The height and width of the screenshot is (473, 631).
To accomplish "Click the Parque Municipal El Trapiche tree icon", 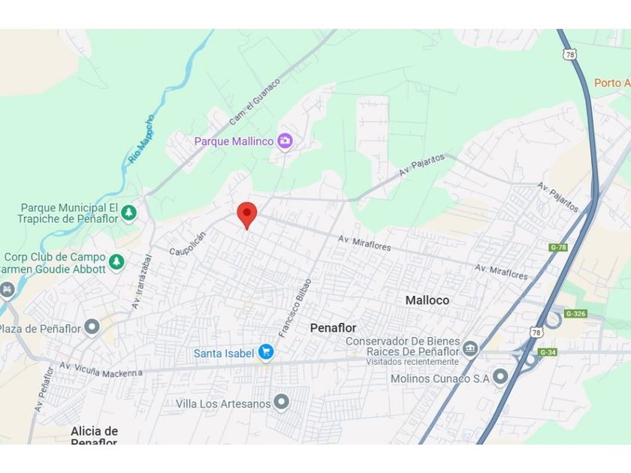I will click(x=128, y=212).
